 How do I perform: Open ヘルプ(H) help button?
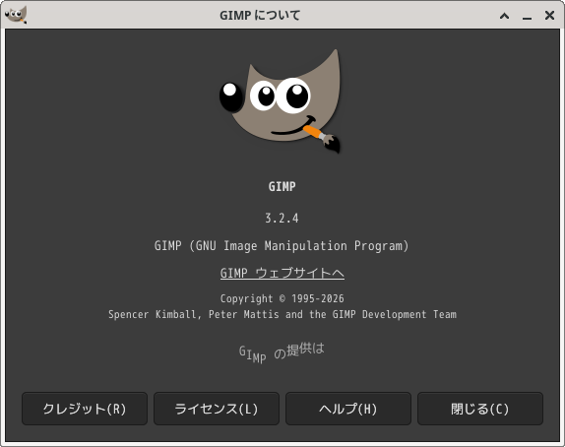[348, 409]
